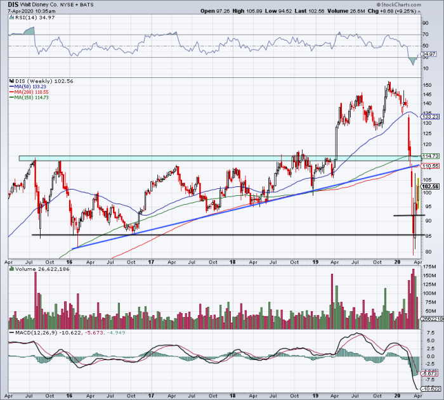The height and width of the screenshot is (400, 444).
Task: Click the blue MA(50) legend line swatch
Action: click(x=11, y=87)
